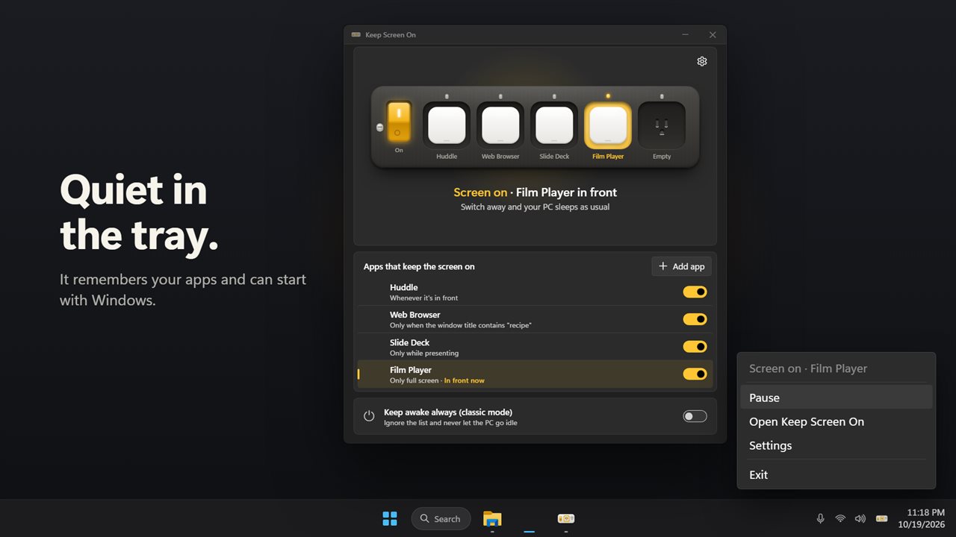Screen dimensions: 956x537
Task: Click the Keep Screen On taskbar app icon
Action: (566, 518)
